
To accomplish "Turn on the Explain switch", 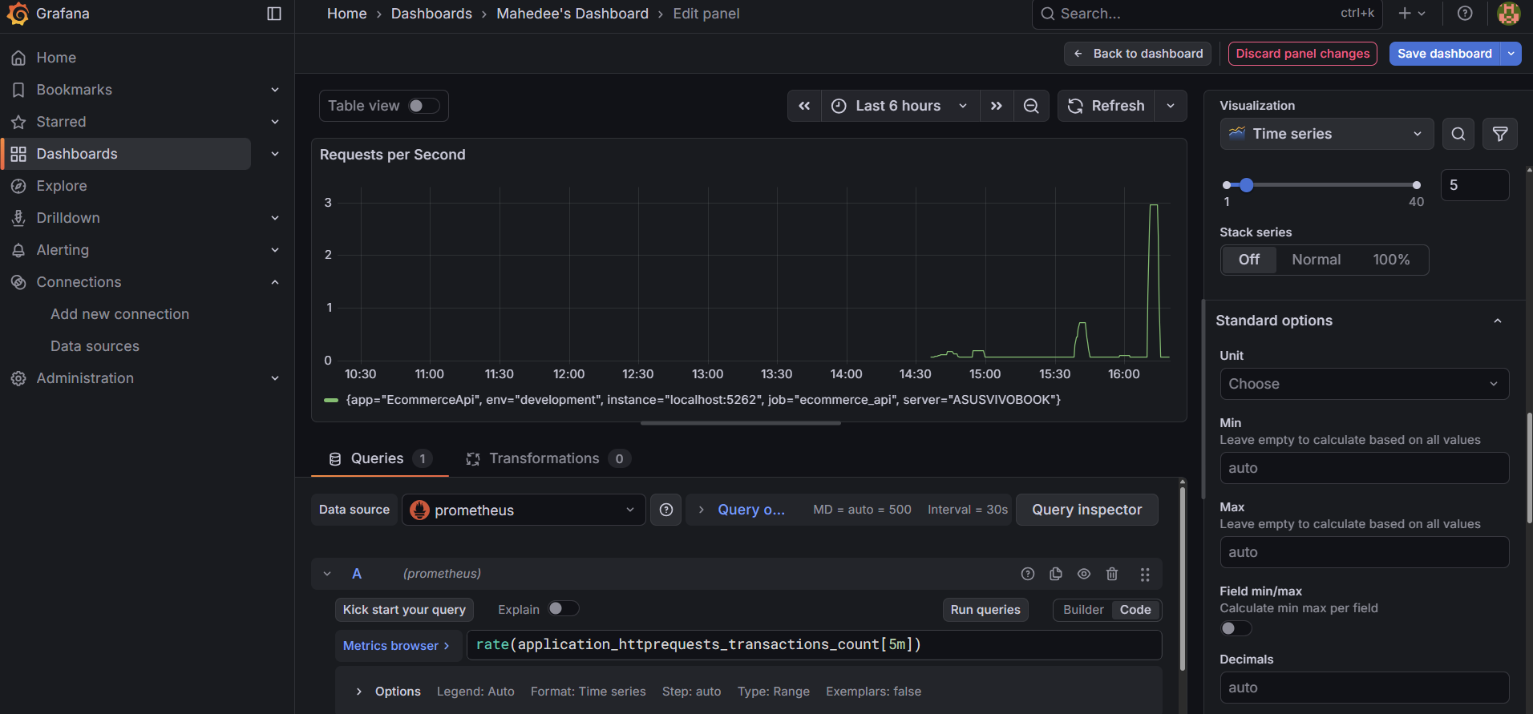I will (563, 609).
